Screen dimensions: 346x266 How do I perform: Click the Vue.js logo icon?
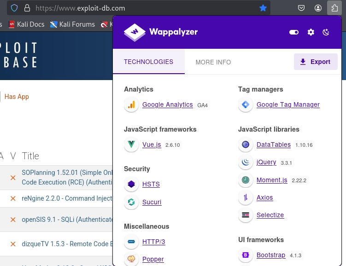click(x=131, y=145)
